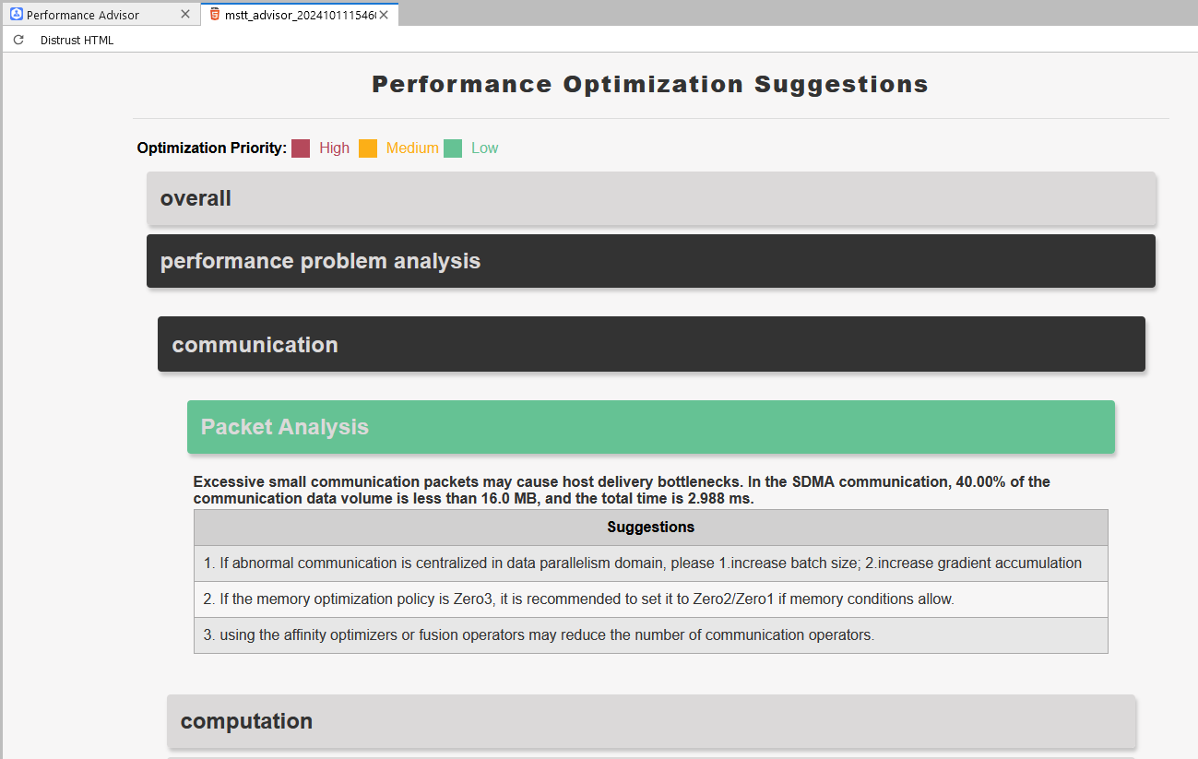Close the Performance Advisor tab
This screenshot has width=1198, height=759.
[x=185, y=14]
